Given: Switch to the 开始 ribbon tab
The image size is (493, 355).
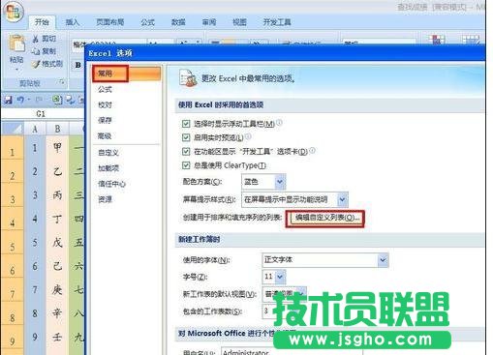Looking at the screenshot, I should pyautogui.click(x=42, y=22).
